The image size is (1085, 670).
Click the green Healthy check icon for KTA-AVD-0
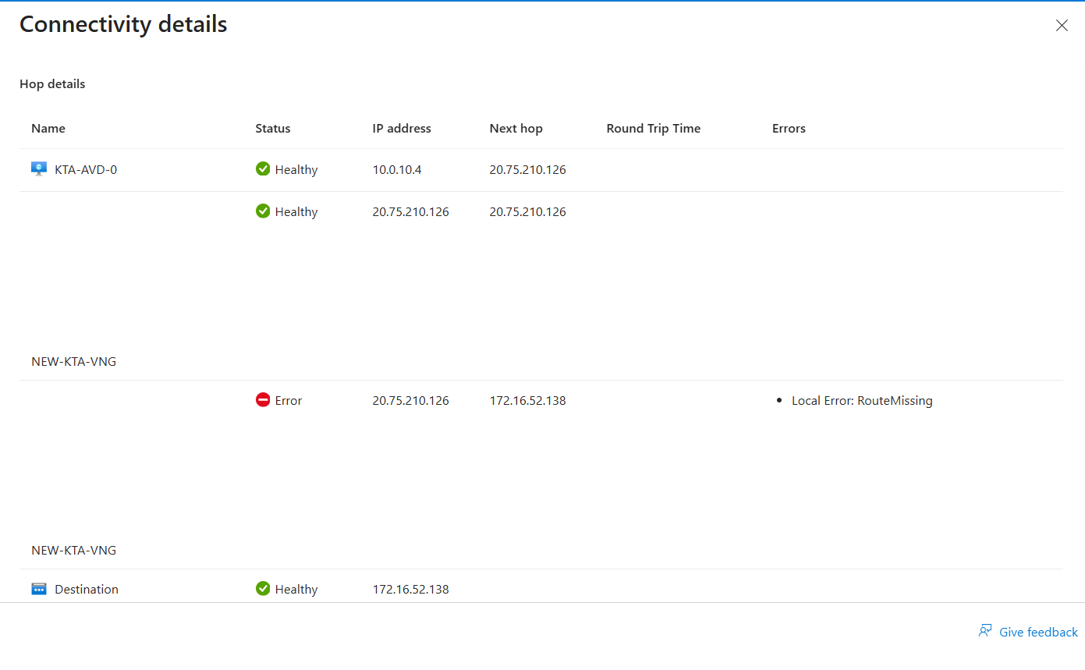[263, 169]
